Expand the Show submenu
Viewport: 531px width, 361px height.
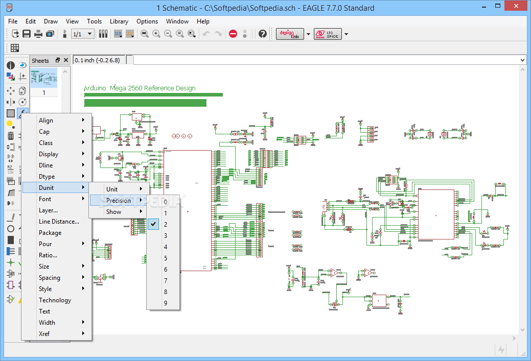point(118,212)
